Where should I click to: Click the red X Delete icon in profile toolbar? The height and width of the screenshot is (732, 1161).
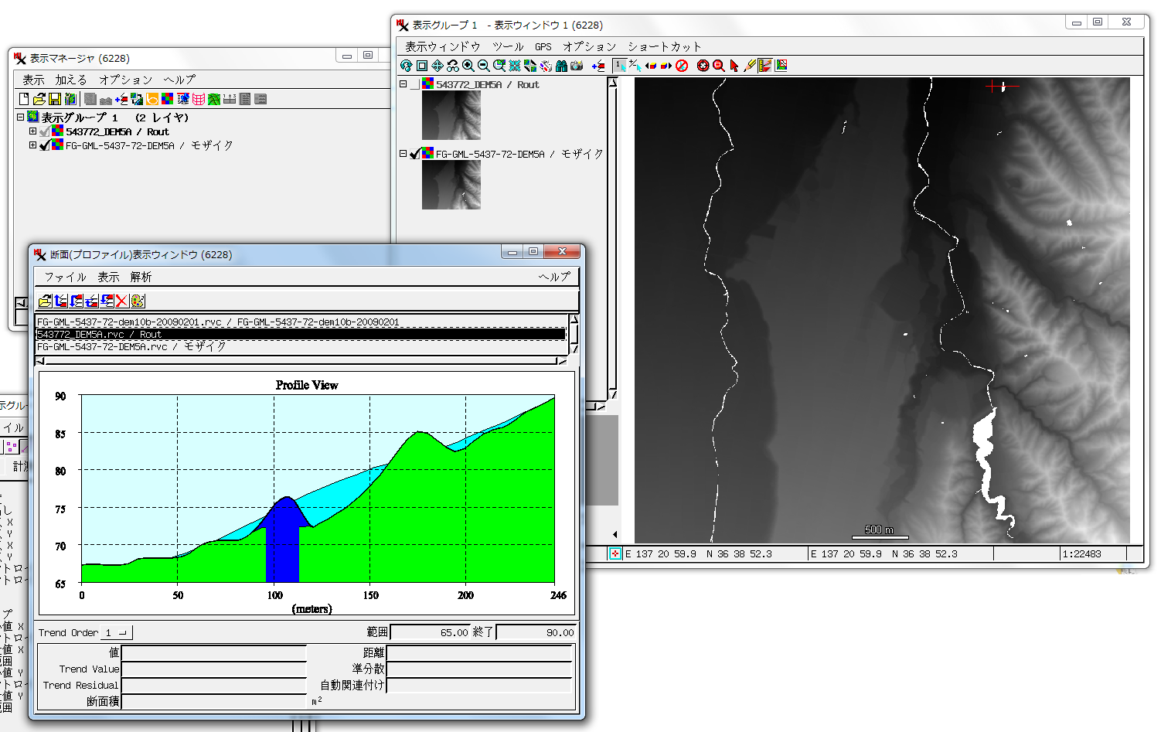click(121, 301)
